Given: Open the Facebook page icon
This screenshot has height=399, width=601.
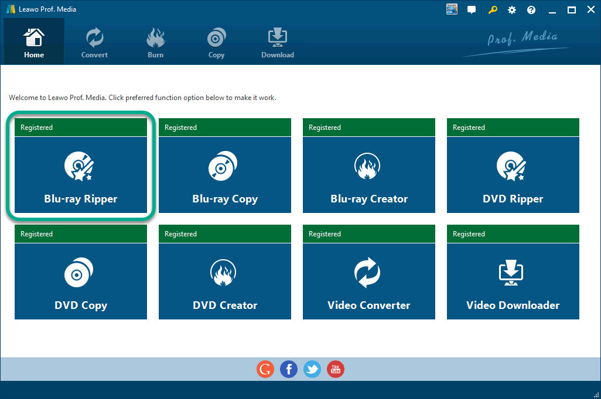Looking at the screenshot, I should pos(289,369).
